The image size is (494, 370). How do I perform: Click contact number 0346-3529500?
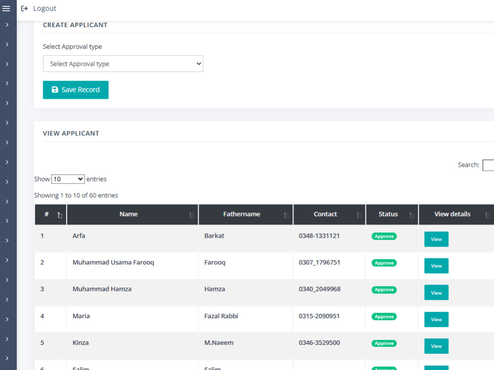[x=320, y=343]
